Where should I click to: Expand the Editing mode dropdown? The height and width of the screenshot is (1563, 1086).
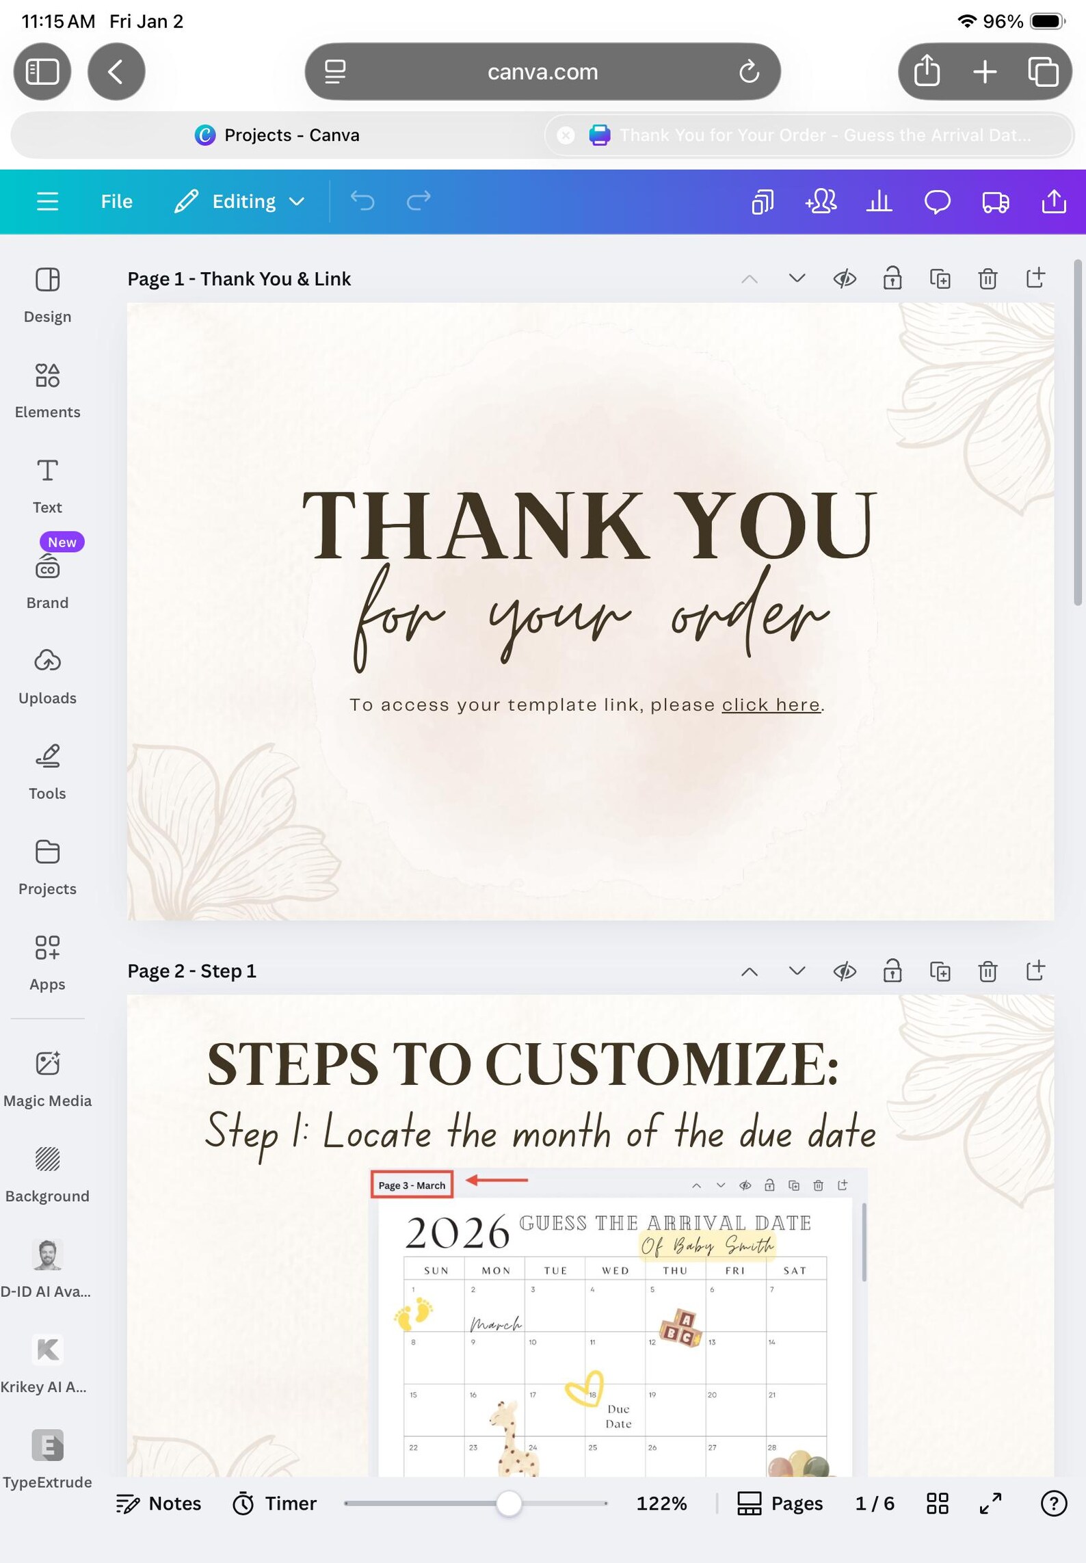[x=239, y=201]
